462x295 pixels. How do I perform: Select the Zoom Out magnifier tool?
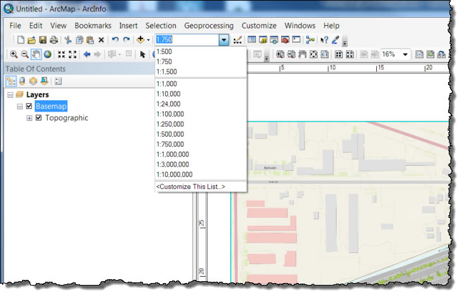25,54
